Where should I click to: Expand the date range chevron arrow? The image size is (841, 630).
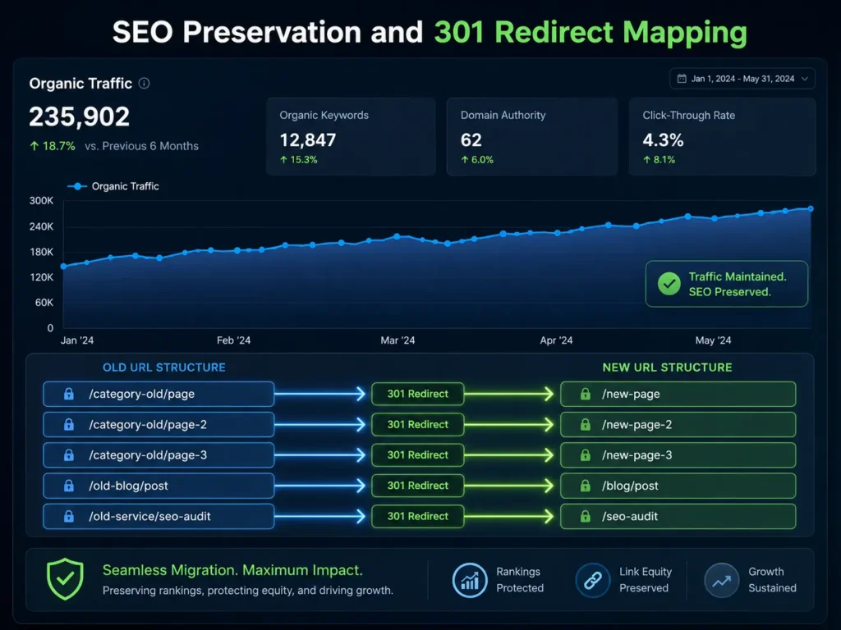(805, 79)
